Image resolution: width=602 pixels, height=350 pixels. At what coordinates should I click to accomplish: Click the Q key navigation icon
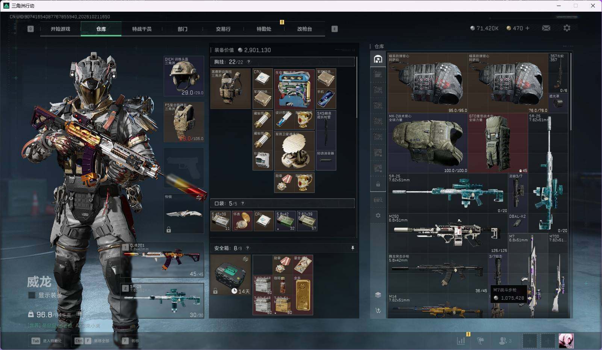(31, 29)
